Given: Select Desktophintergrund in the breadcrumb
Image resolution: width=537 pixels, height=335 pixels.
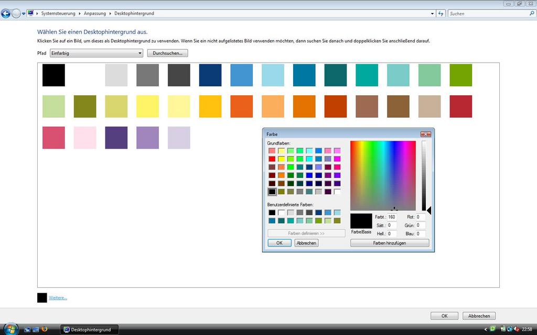Looking at the screenshot, I should 134,13.
